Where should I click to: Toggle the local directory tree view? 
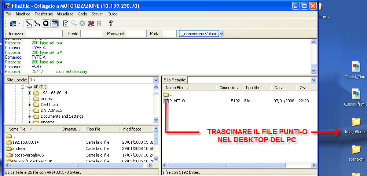[x=29, y=23]
